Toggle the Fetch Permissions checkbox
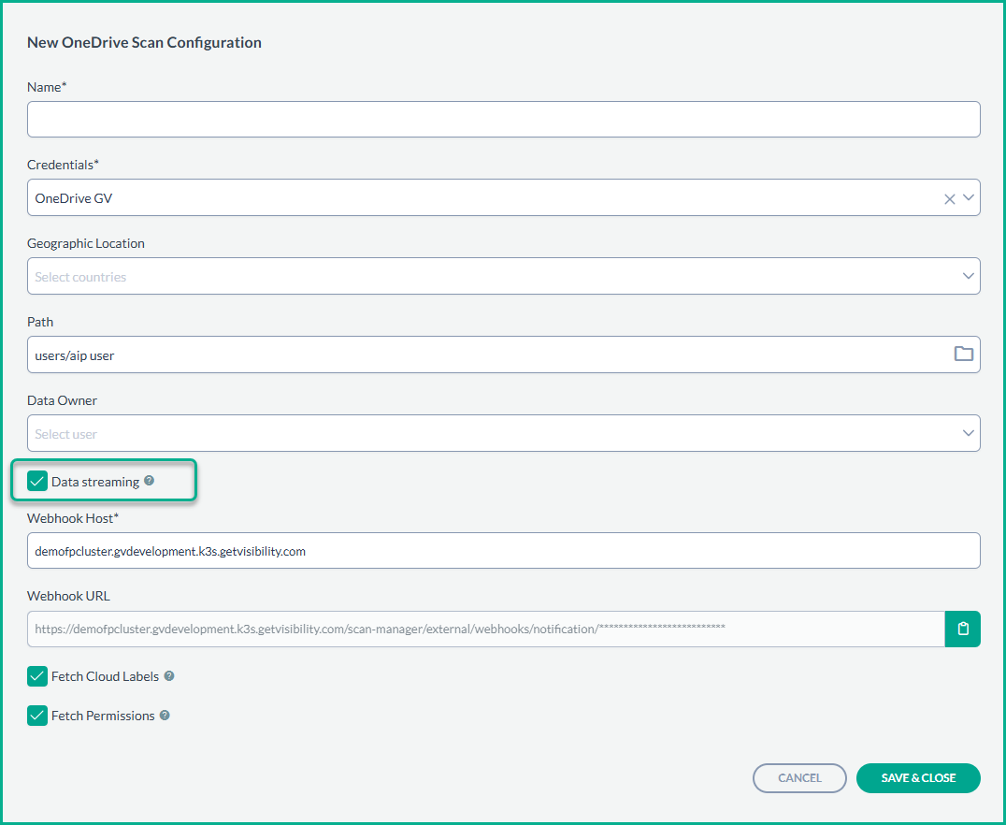Viewport: 1006px width, 825px height. tap(37, 716)
